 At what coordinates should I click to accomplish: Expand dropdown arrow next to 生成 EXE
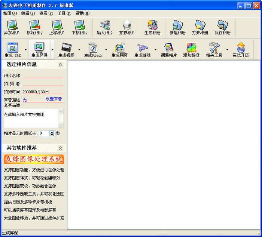[25, 50]
